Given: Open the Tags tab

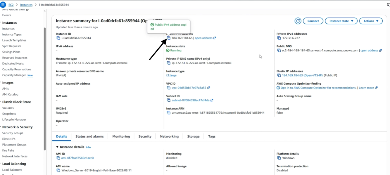Looking at the screenshot, I should (212, 136).
